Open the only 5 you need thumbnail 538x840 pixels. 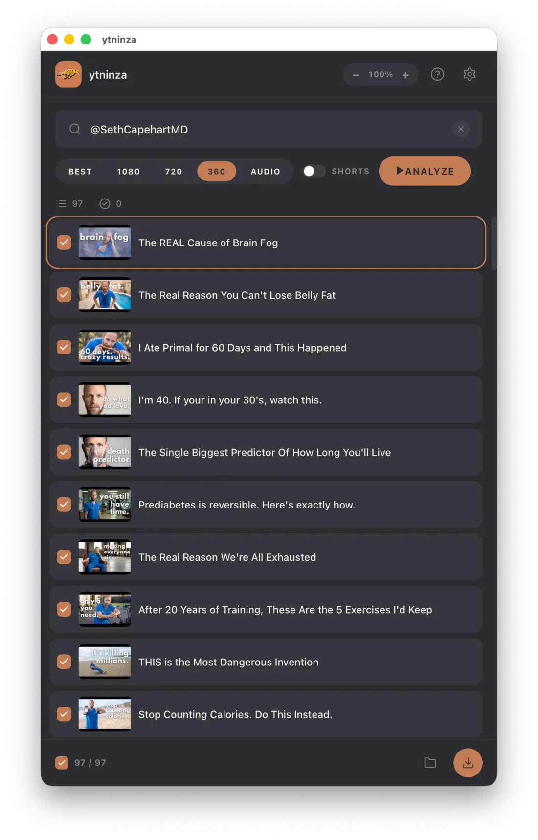105,609
